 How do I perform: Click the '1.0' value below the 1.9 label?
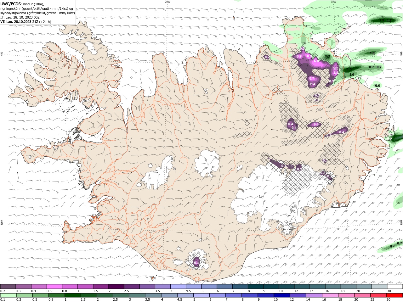coord(352,75)
